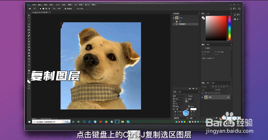268x140 pixels.
Task: Choose Add to Selection mode
Action: (x=43, y=9)
